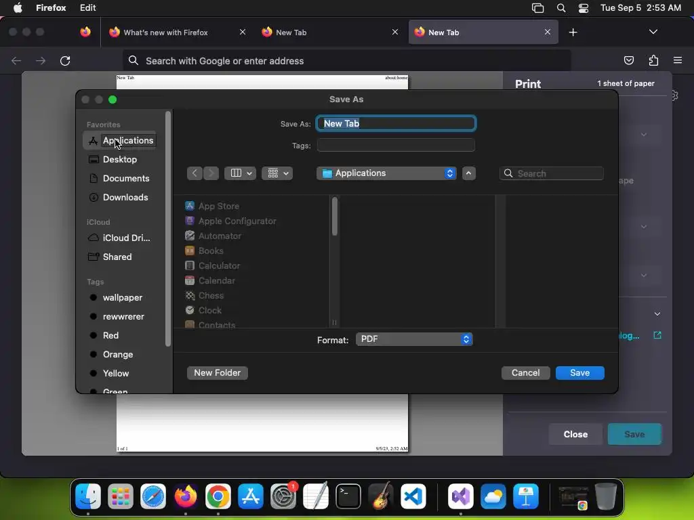Launch Launchpad from the dock
Image resolution: width=694 pixels, height=520 pixels.
click(x=121, y=496)
